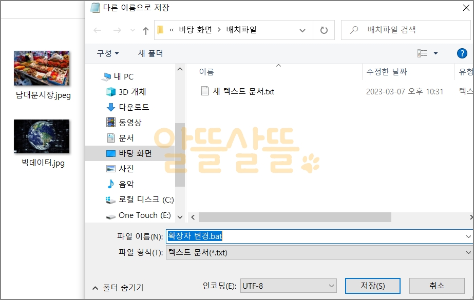Open the 구성 menu
Screen dimensions: 474x300
108,53
